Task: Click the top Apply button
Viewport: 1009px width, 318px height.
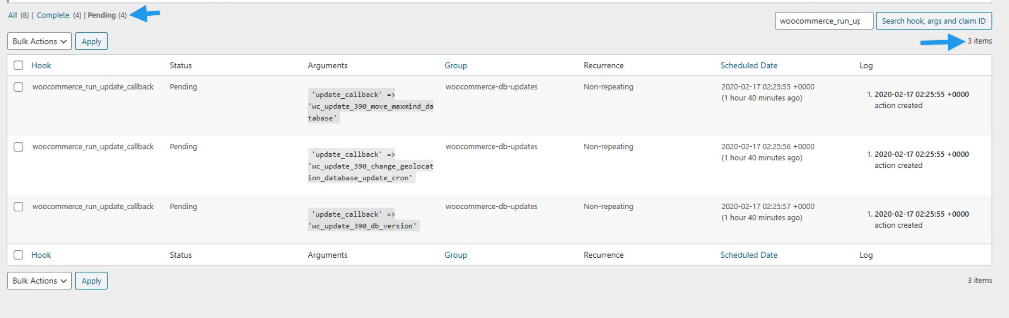Action: pos(91,41)
